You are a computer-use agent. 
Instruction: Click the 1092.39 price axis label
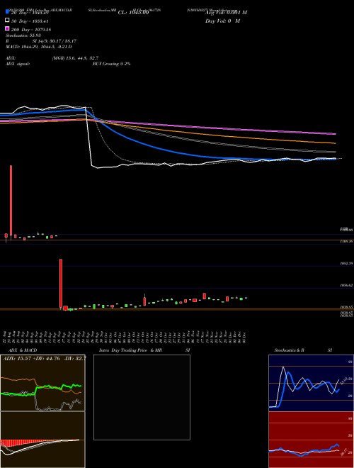point(346,264)
